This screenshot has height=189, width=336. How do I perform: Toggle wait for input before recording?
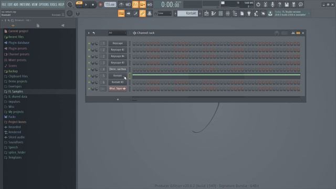coord(128,5)
